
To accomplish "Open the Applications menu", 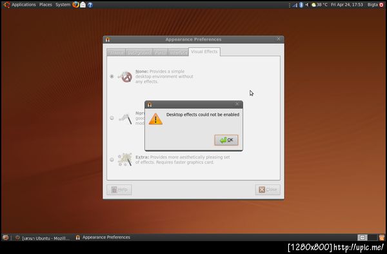I will tap(24, 5).
